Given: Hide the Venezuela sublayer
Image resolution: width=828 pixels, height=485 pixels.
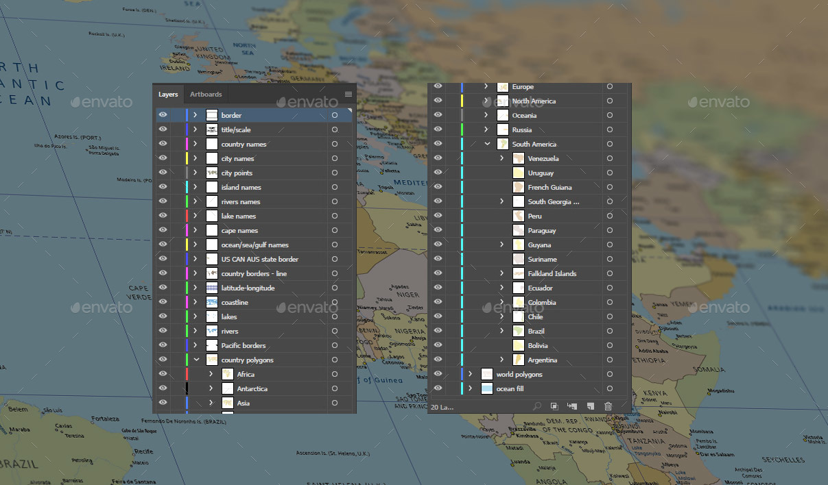Looking at the screenshot, I should click(x=437, y=158).
